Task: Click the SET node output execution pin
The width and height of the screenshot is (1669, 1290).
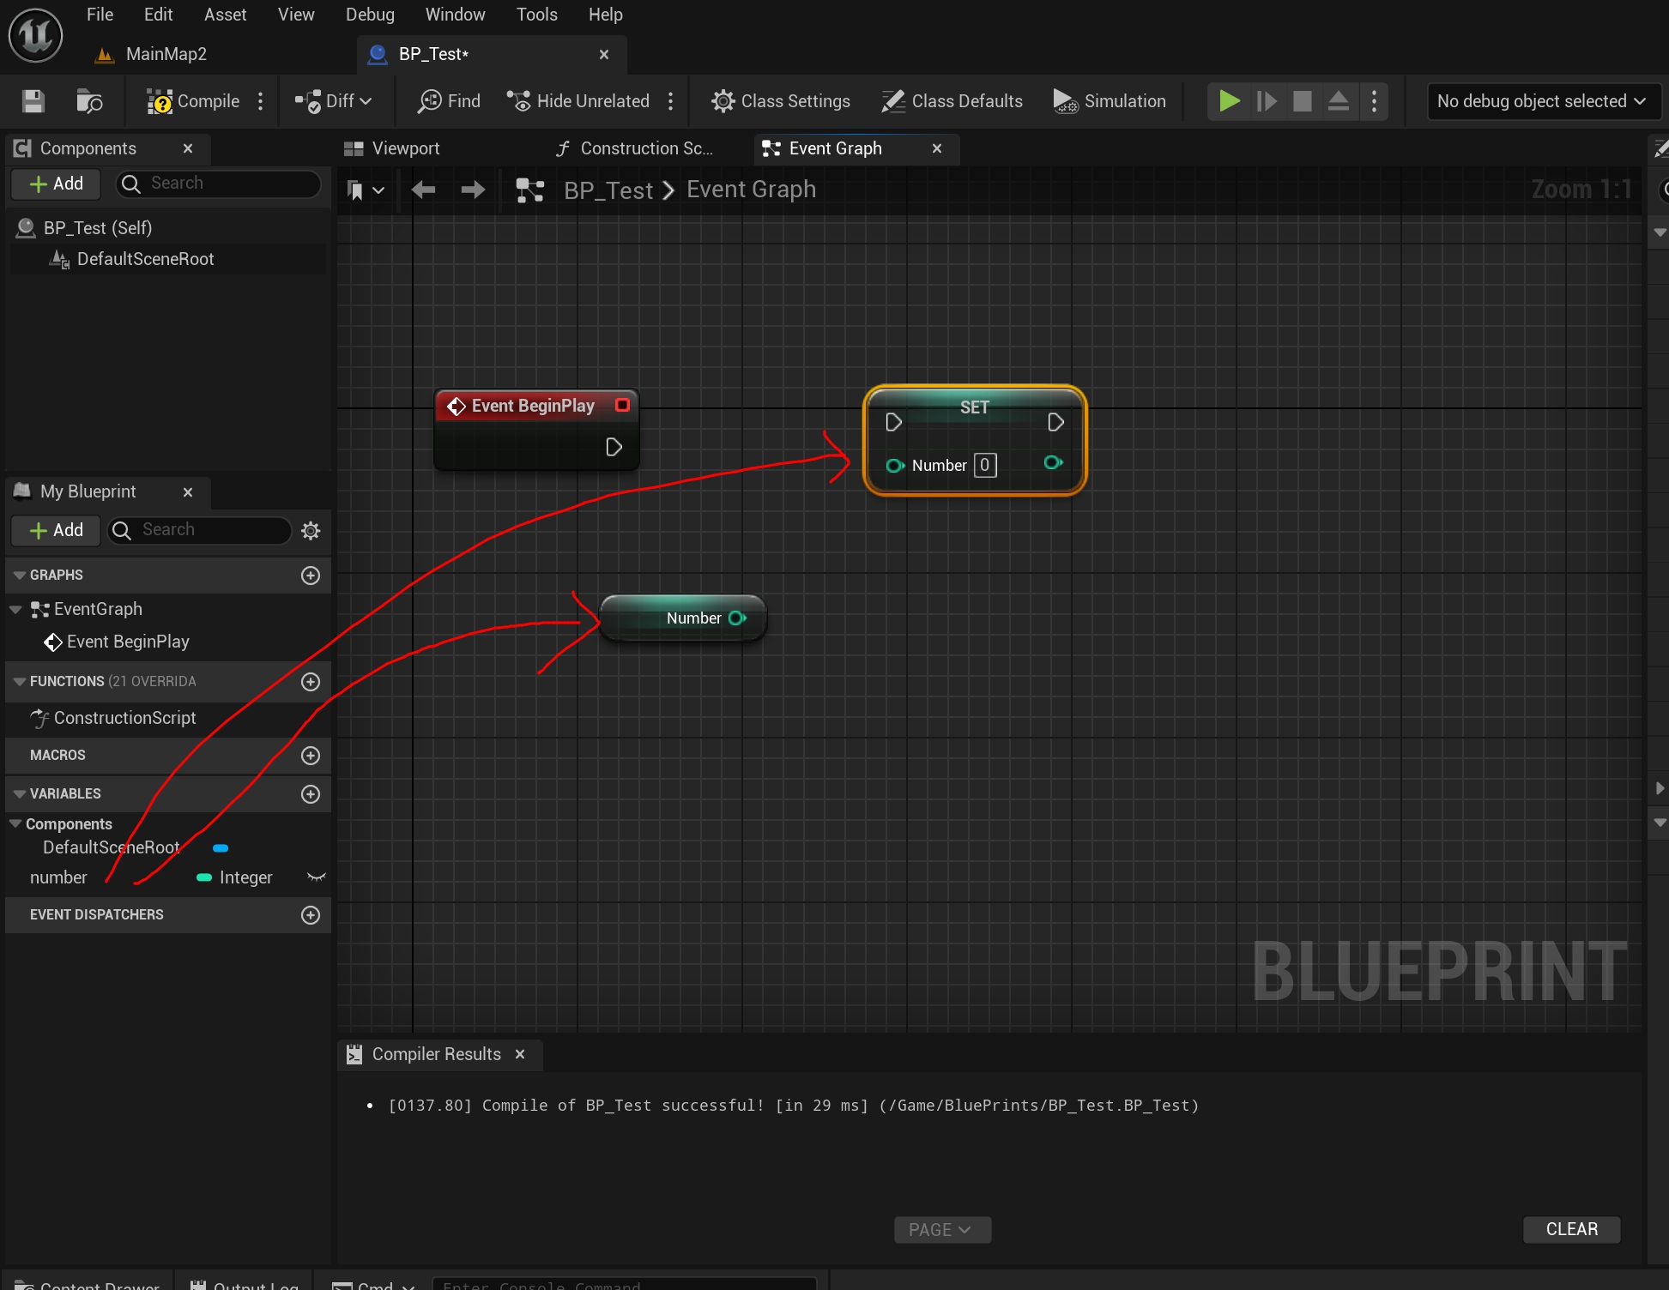Action: (x=1055, y=422)
